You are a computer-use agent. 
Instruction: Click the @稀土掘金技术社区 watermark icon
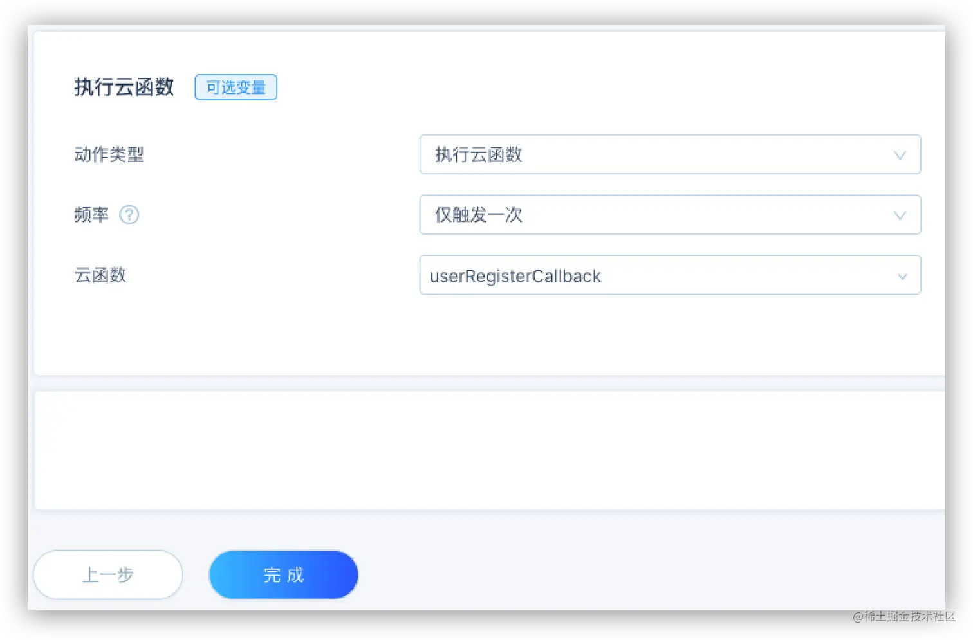(x=858, y=616)
